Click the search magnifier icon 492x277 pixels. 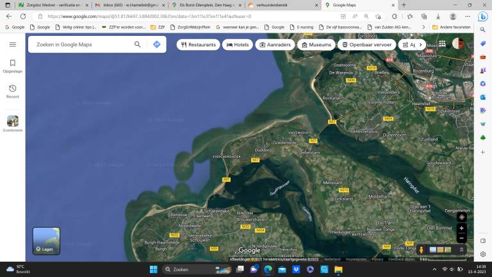tap(137, 44)
